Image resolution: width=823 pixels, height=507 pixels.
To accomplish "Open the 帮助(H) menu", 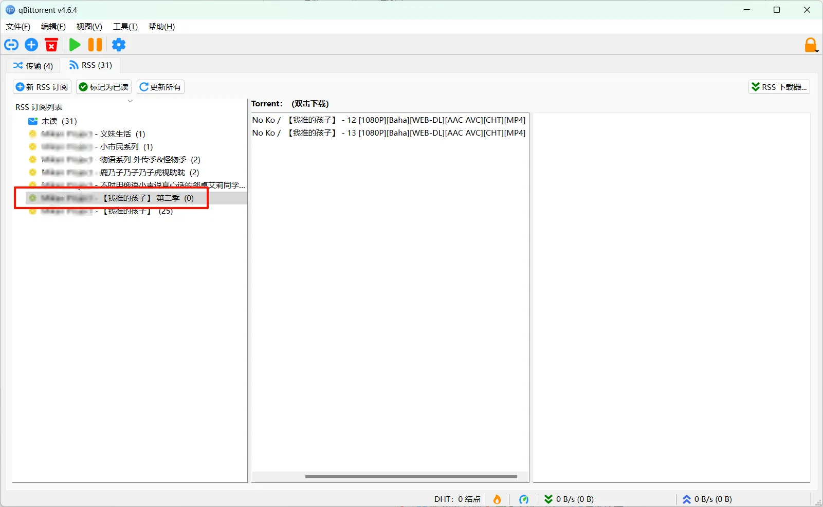I will [x=161, y=27].
